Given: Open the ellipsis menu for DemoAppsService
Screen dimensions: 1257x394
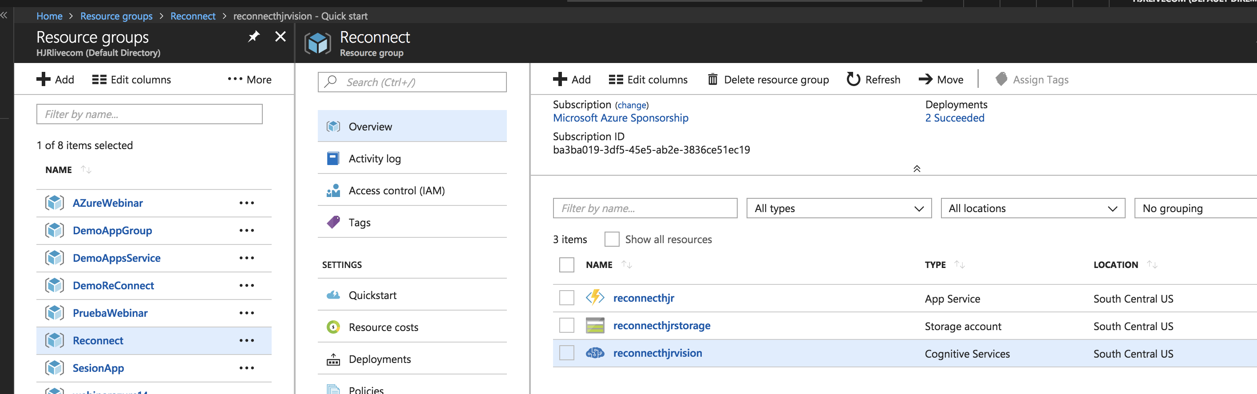Looking at the screenshot, I should (246, 257).
